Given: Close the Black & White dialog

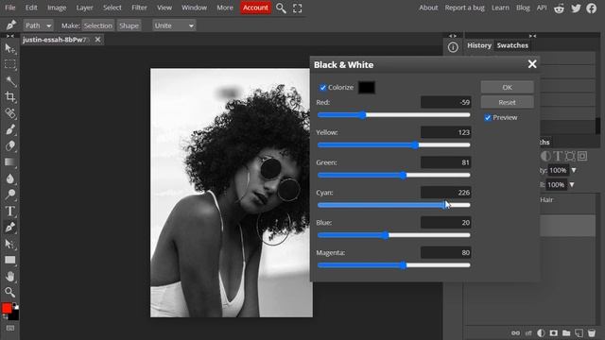Looking at the screenshot, I should [x=532, y=64].
